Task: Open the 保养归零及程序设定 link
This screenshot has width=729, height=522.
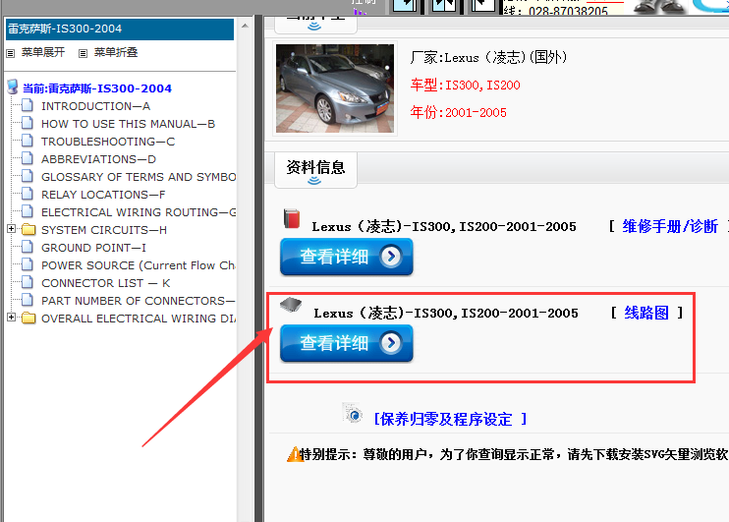Action: click(x=450, y=419)
